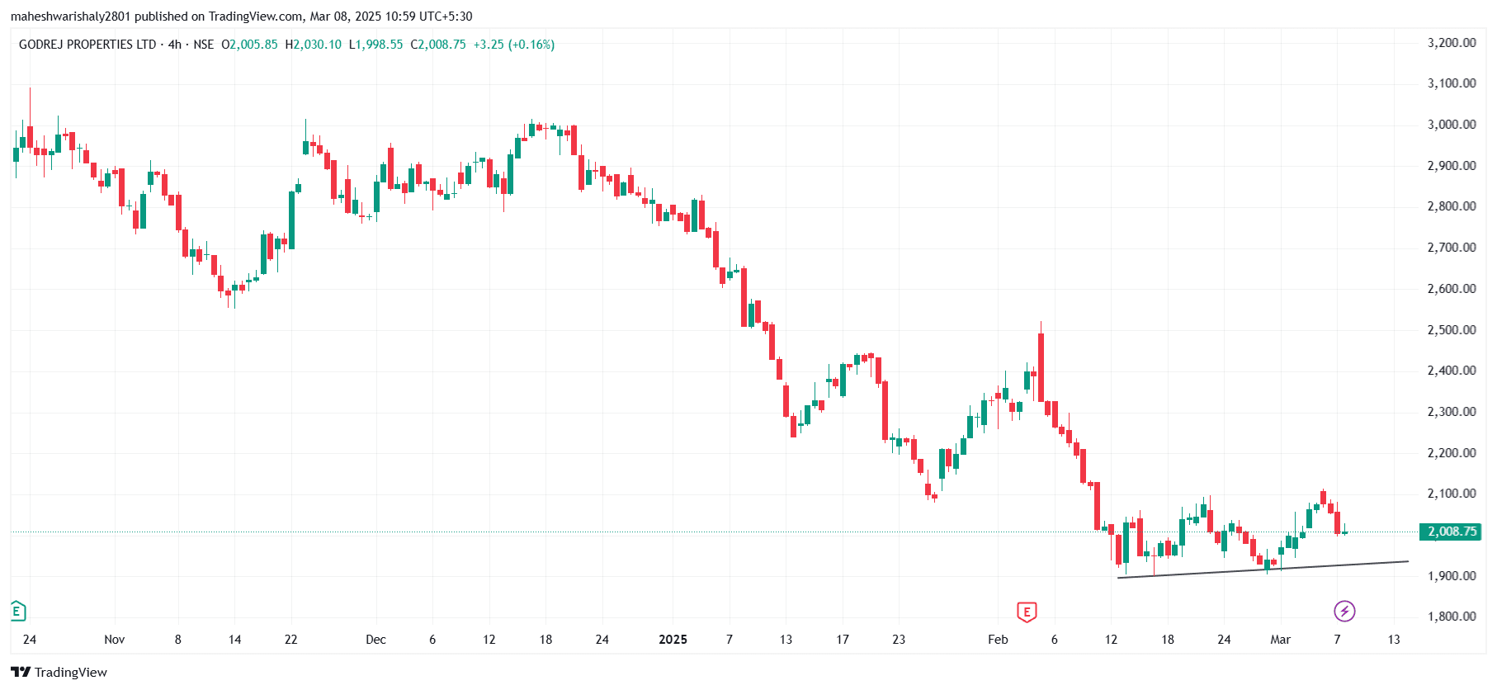Click the 23 date label on the time axis
This screenshot has height=690, width=1497.
[x=899, y=640]
